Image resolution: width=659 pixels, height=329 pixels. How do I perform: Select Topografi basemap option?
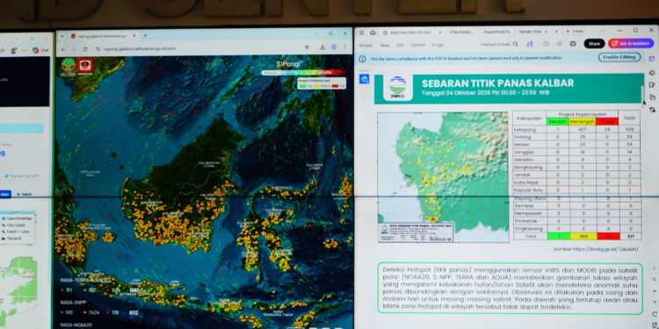[11, 238]
